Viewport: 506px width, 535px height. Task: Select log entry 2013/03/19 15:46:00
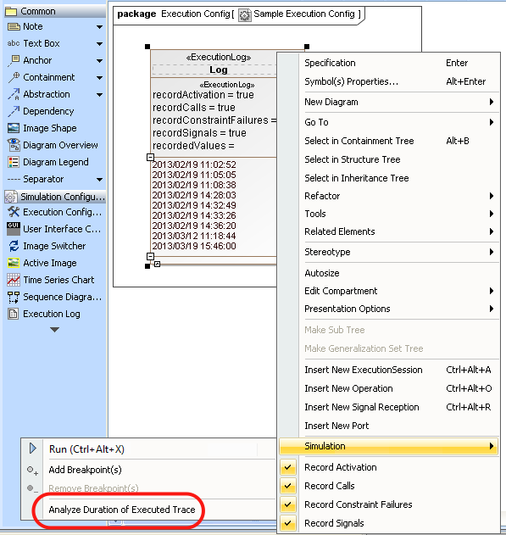coord(194,246)
